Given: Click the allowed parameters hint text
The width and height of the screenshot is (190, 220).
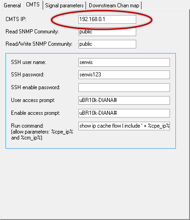Looking at the screenshot, I should coord(42,135).
